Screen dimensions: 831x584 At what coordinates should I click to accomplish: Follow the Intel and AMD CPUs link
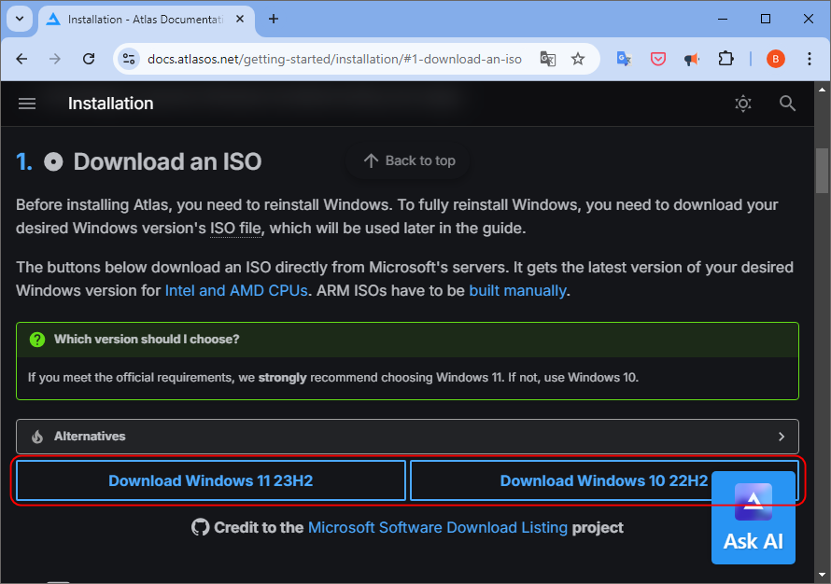coord(236,291)
